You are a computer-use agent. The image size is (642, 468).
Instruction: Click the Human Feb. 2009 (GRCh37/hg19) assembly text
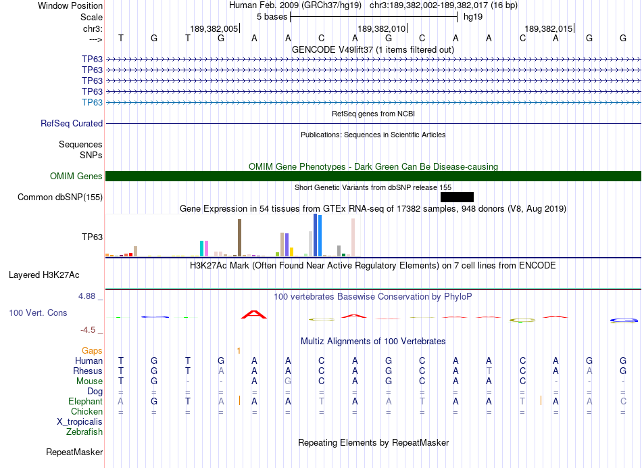tap(295, 5)
